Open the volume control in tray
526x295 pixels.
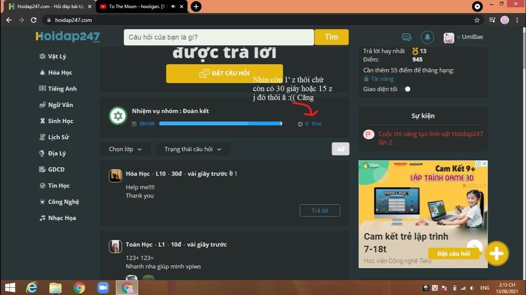tap(472, 288)
